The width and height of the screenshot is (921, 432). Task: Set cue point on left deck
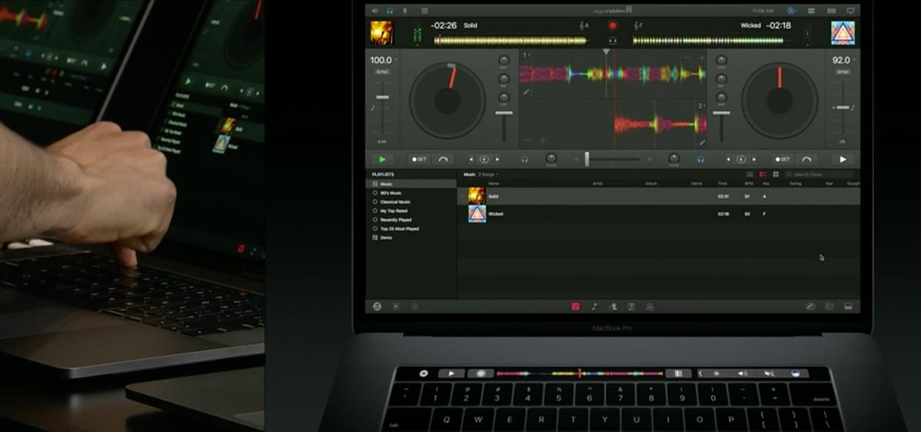(420, 159)
